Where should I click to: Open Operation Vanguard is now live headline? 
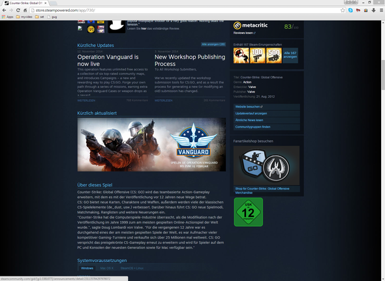(x=108, y=61)
